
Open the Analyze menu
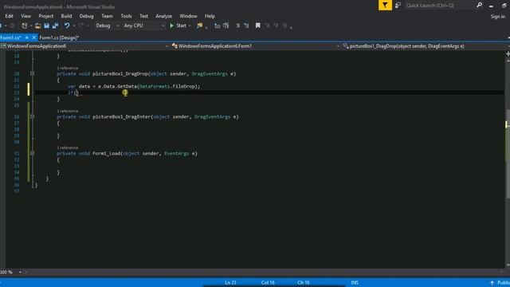coord(163,16)
